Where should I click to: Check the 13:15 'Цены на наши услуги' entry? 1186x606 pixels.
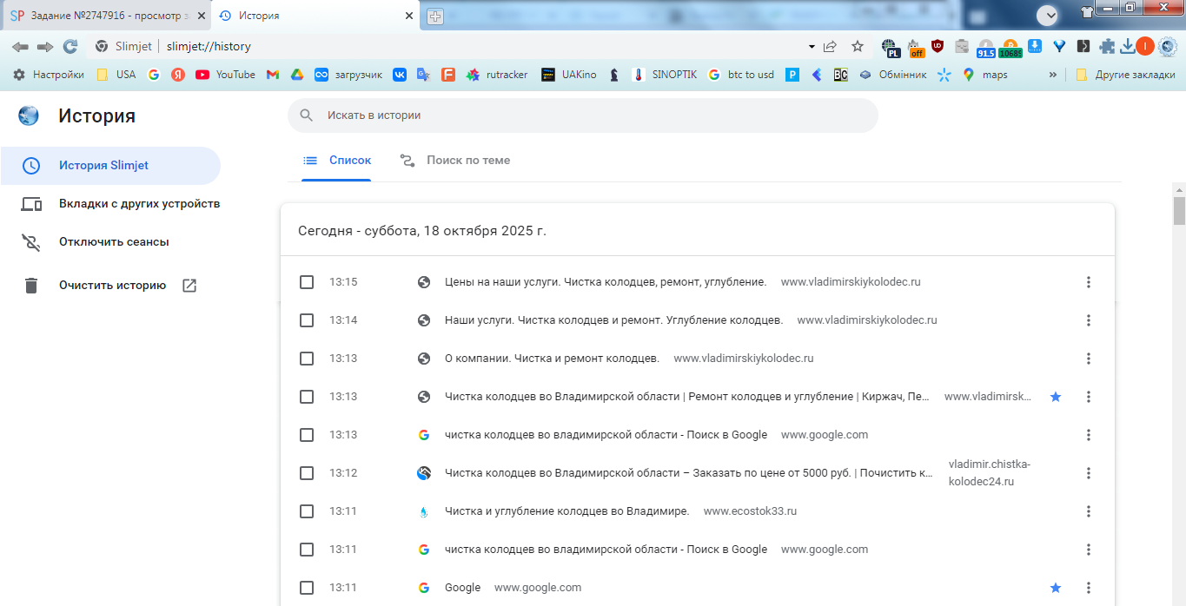(307, 282)
